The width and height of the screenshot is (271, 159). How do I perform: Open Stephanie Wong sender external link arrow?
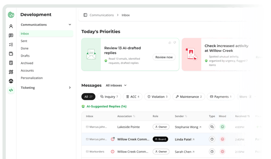(x=200, y=127)
